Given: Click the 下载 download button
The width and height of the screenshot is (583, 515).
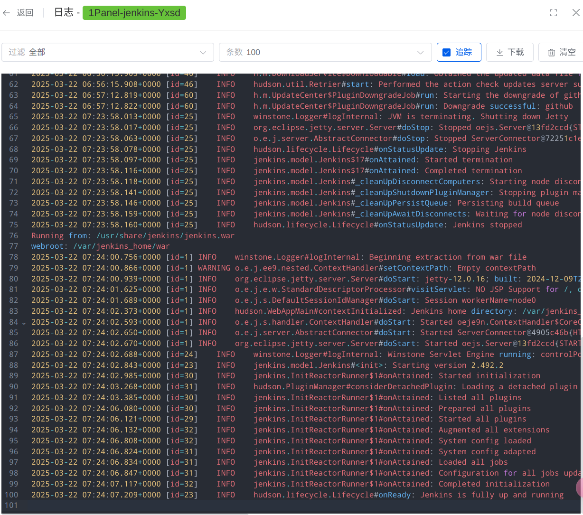Looking at the screenshot, I should (x=510, y=52).
